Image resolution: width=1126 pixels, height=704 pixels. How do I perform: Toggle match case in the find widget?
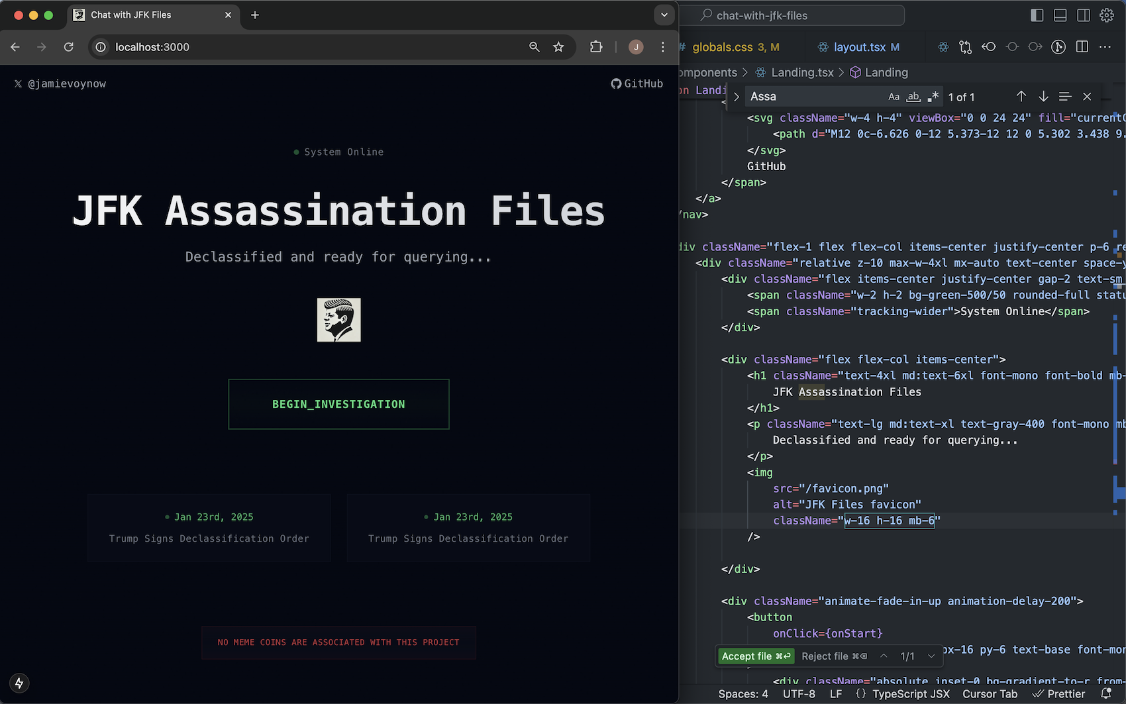(x=894, y=97)
